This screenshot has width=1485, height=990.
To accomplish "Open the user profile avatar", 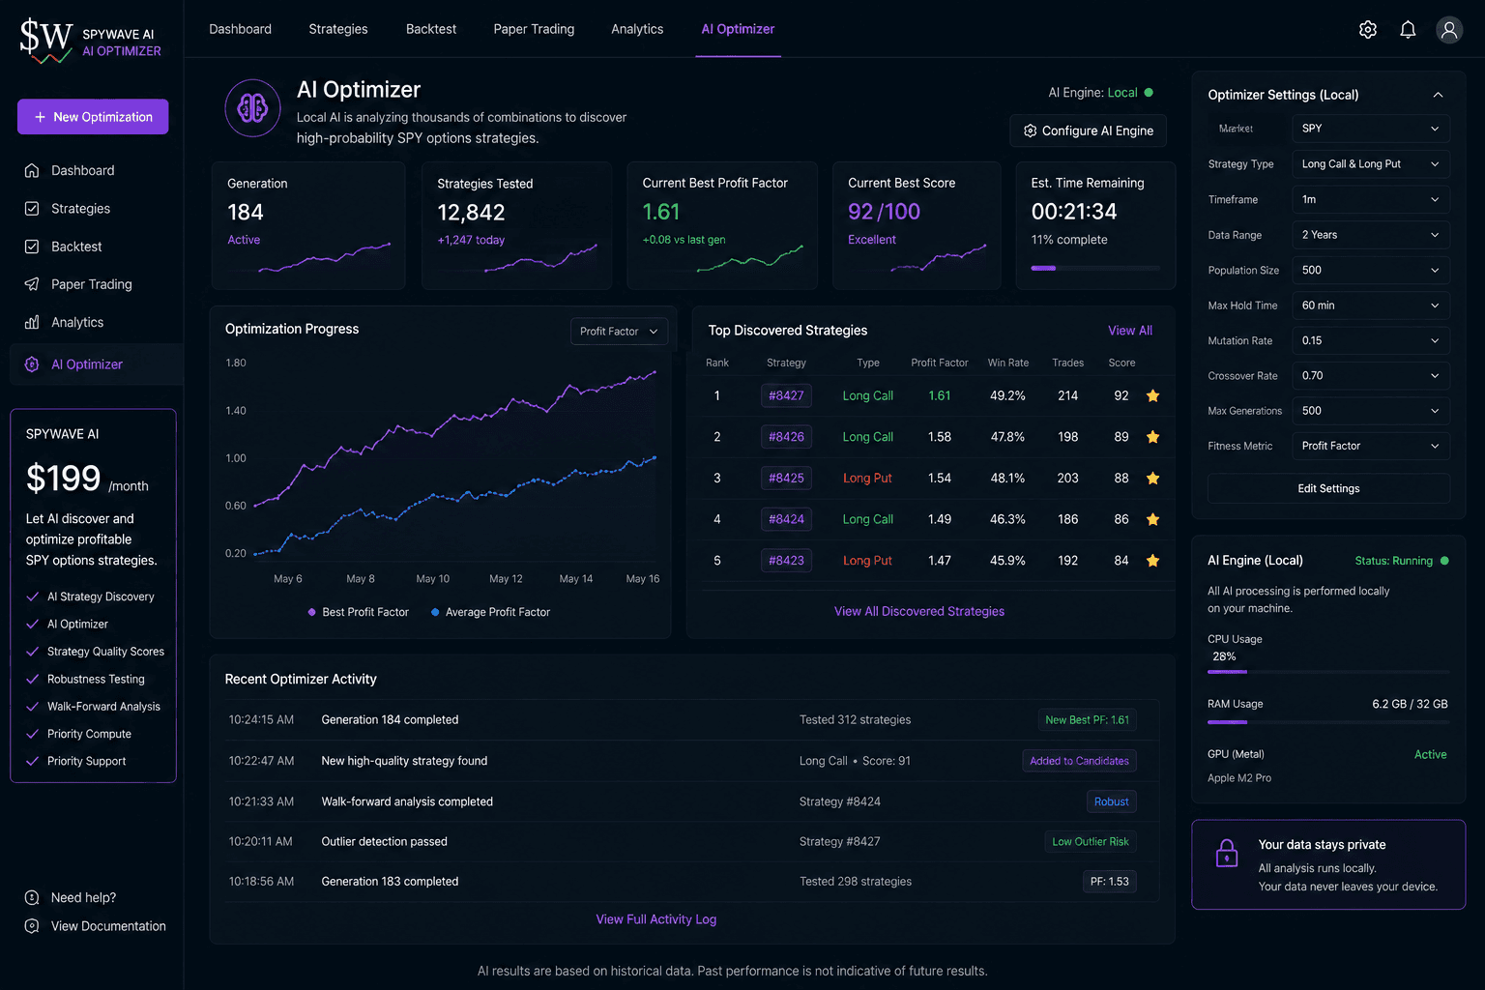I will (1449, 30).
